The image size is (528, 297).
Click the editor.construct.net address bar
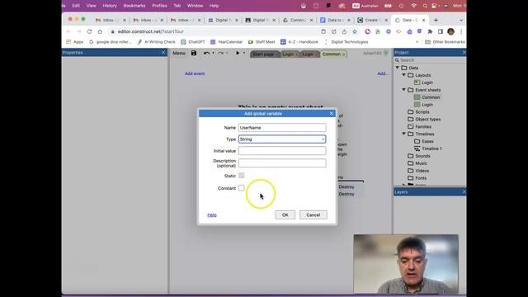(215, 31)
